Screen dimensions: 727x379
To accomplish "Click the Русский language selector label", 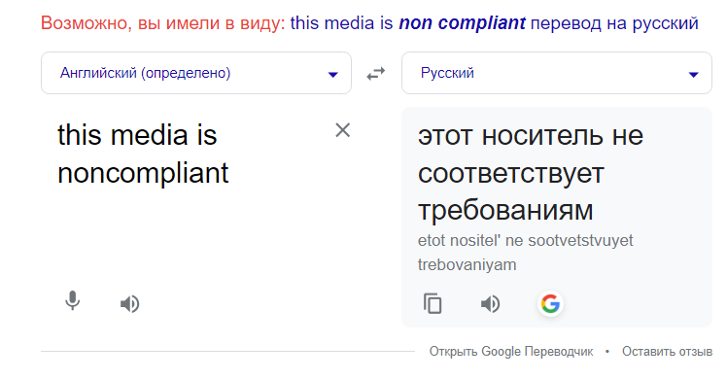I will (447, 73).
